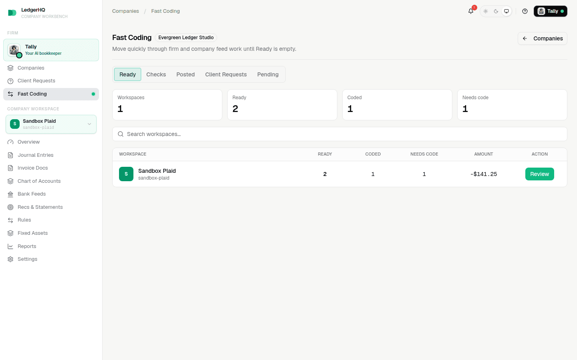Open Invoice Docs page
The height and width of the screenshot is (360, 577).
(x=51, y=168)
